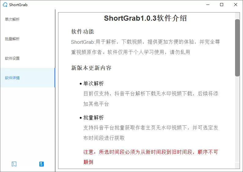Screen dimensions: 243x172
Task: Maximize the ShortGrab window
Action: 222,5
